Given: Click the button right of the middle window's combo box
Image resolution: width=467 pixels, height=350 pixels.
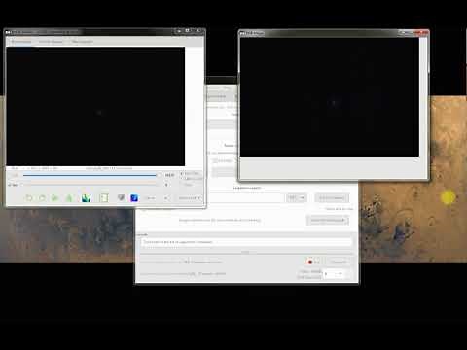Looking at the screenshot, I should pyautogui.click(x=332, y=197).
